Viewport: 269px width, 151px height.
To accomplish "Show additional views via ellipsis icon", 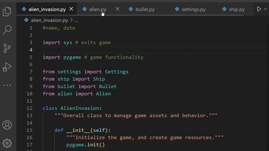I will (x=7, y=85).
